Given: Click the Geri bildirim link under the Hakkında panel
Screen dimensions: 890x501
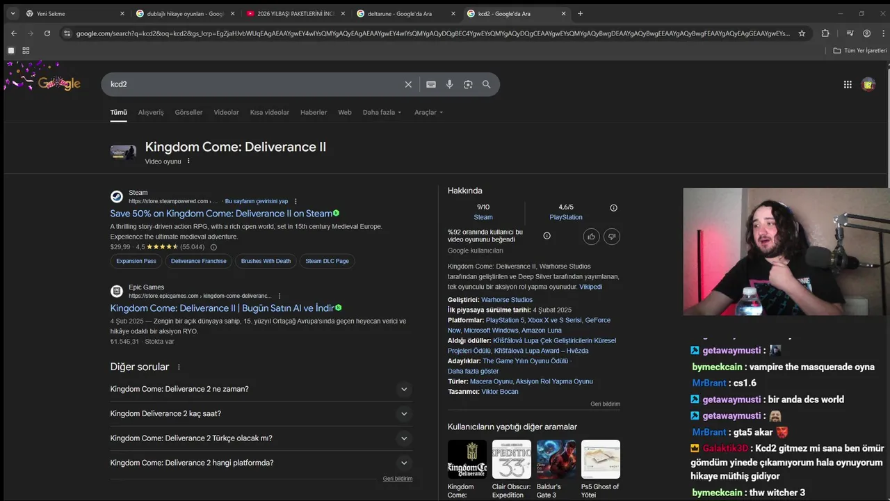Looking at the screenshot, I should [x=605, y=404].
